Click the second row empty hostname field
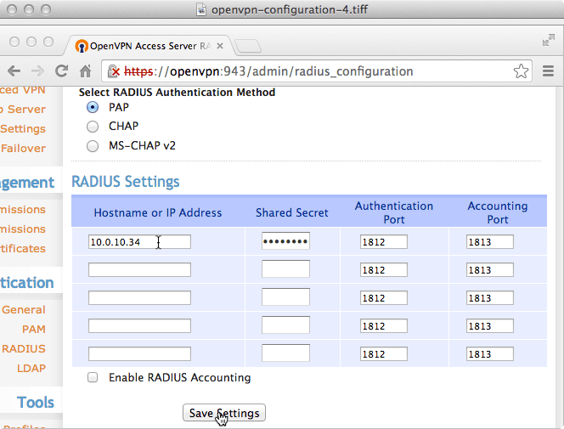Viewport: 564px width, 429px height. (139, 269)
